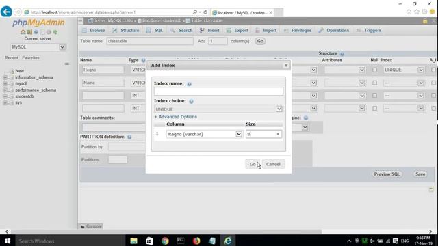The width and height of the screenshot is (438, 246).
Task: Switch to the Browse tab
Action: 94,30
